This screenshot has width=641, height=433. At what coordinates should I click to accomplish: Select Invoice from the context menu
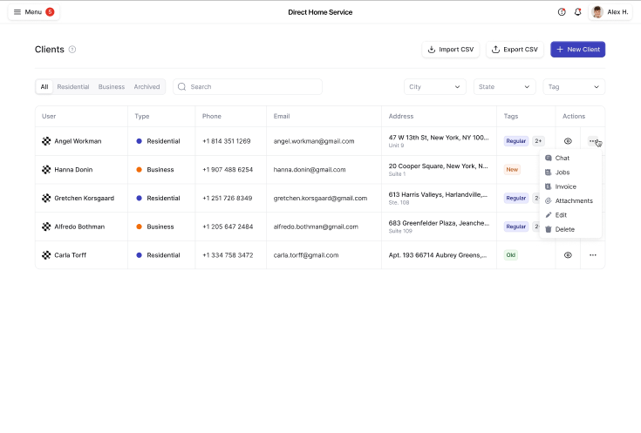pos(565,186)
